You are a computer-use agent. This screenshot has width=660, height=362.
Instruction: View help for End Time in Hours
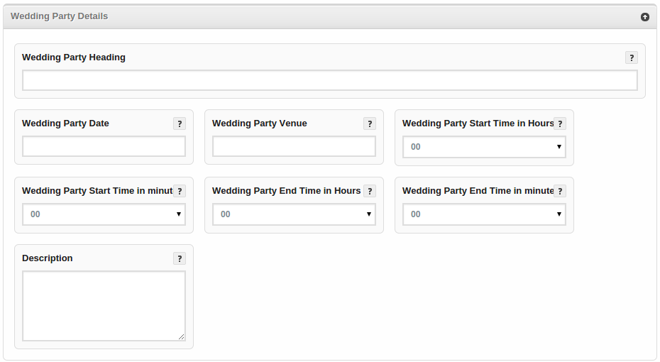(370, 191)
